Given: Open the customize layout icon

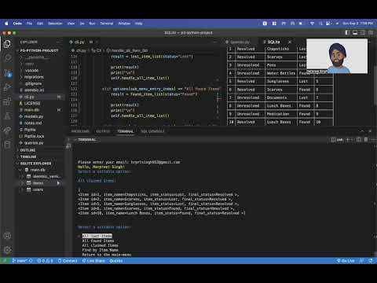Looking at the screenshot, I should 371,33.
